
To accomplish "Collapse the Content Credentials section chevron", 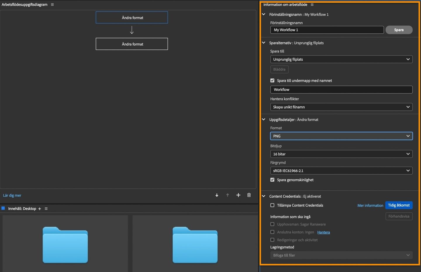I will click(x=263, y=196).
